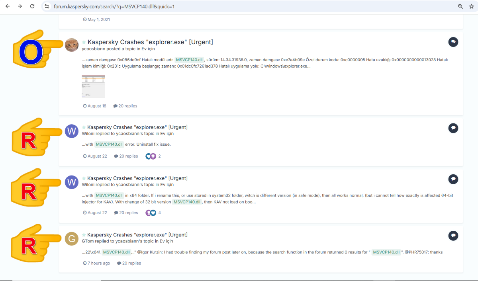This screenshot has width=478, height=281.
Task: Click the forum.kaspersky.com address bar URL
Action: [x=114, y=6]
